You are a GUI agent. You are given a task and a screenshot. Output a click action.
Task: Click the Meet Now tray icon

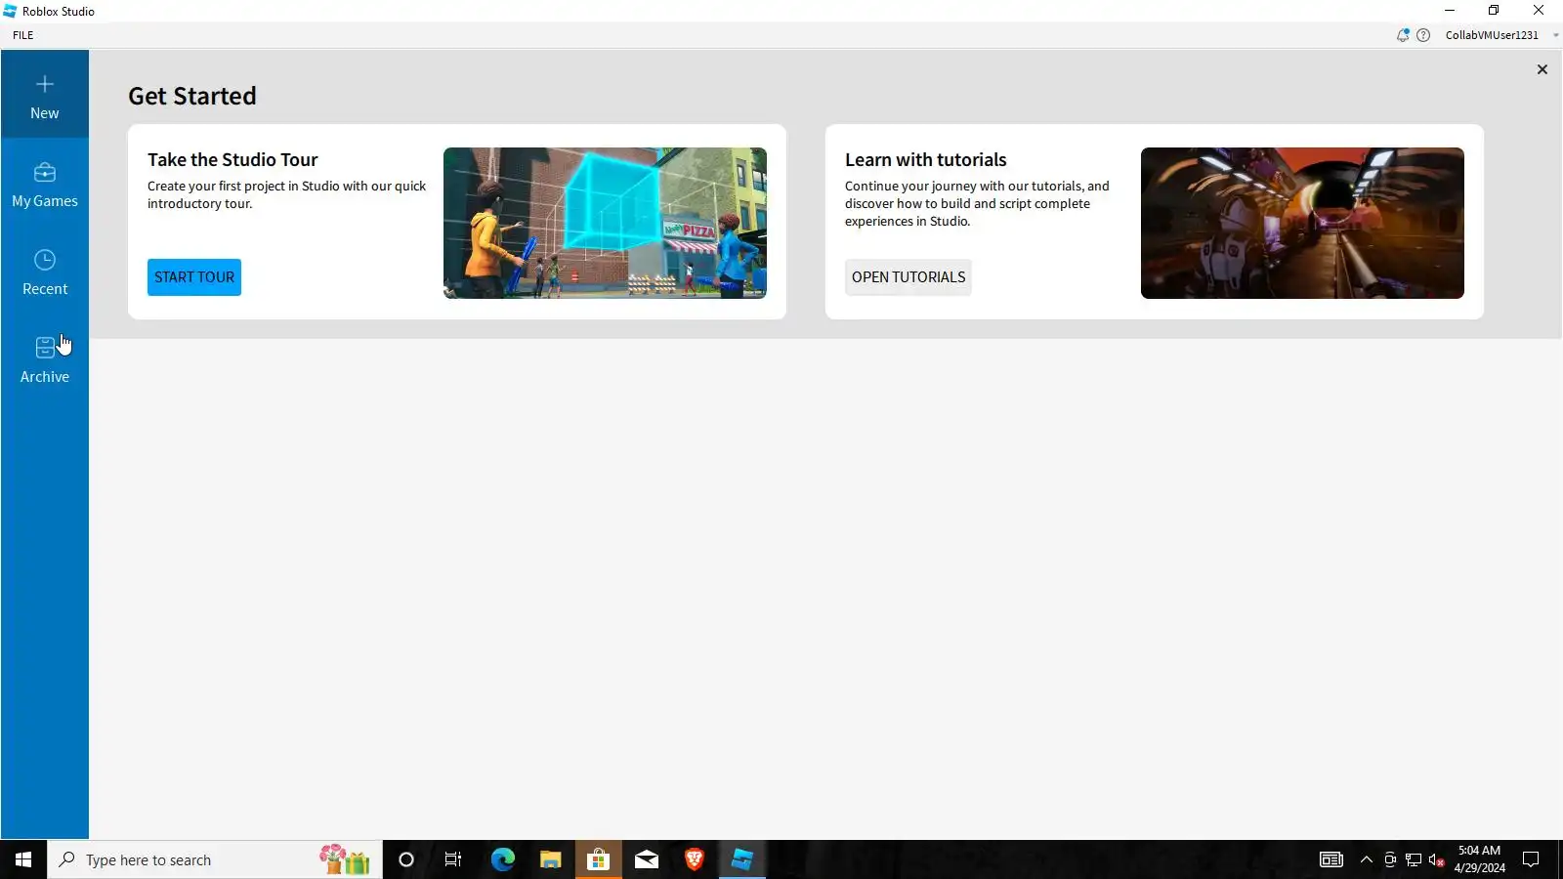[x=1390, y=859]
